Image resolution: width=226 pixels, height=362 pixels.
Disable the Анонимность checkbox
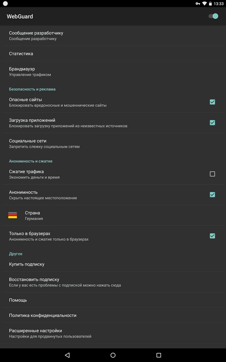[x=212, y=195]
